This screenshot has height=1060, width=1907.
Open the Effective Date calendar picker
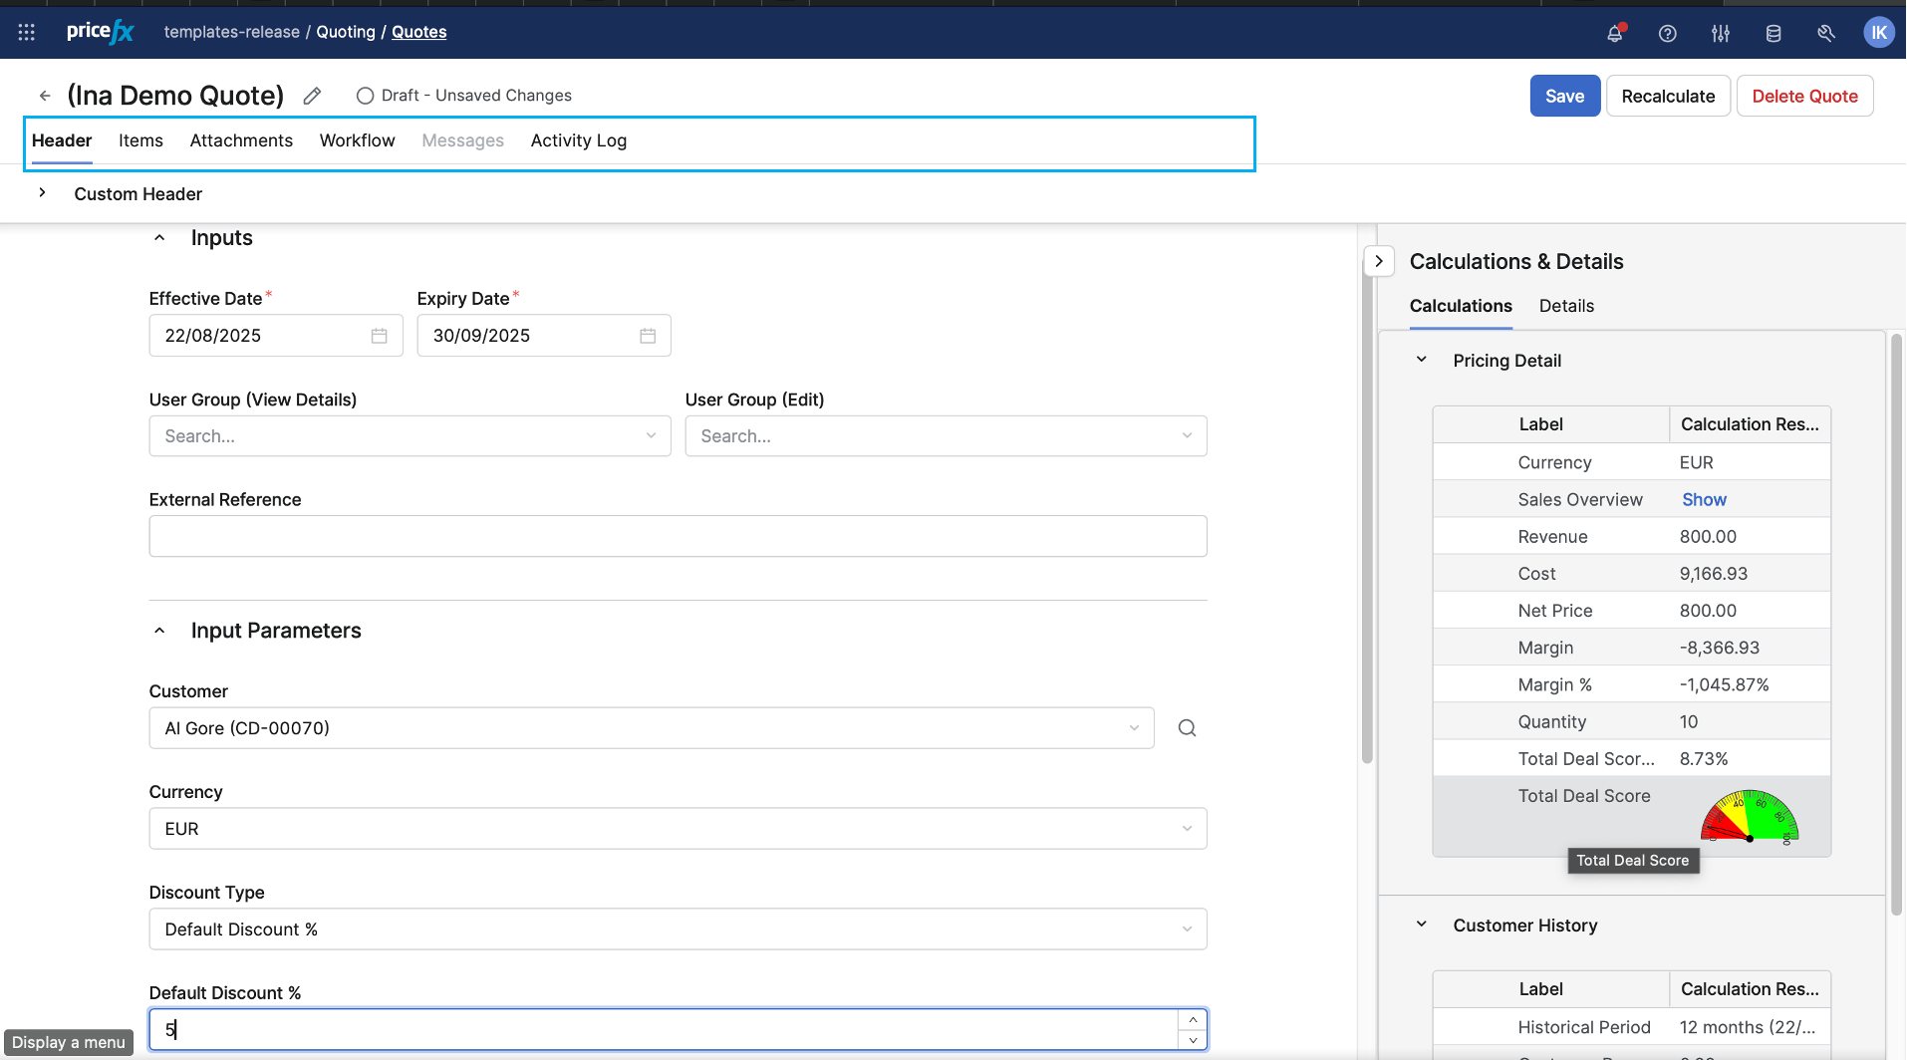tap(379, 336)
